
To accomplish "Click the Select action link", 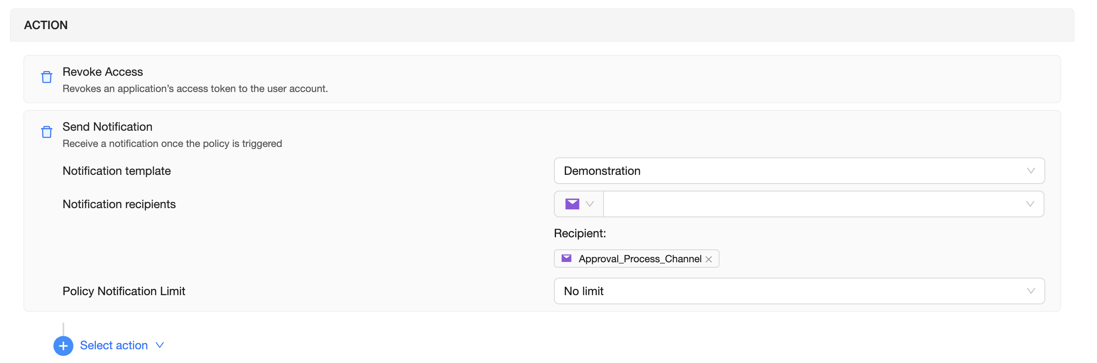I will pos(114,345).
